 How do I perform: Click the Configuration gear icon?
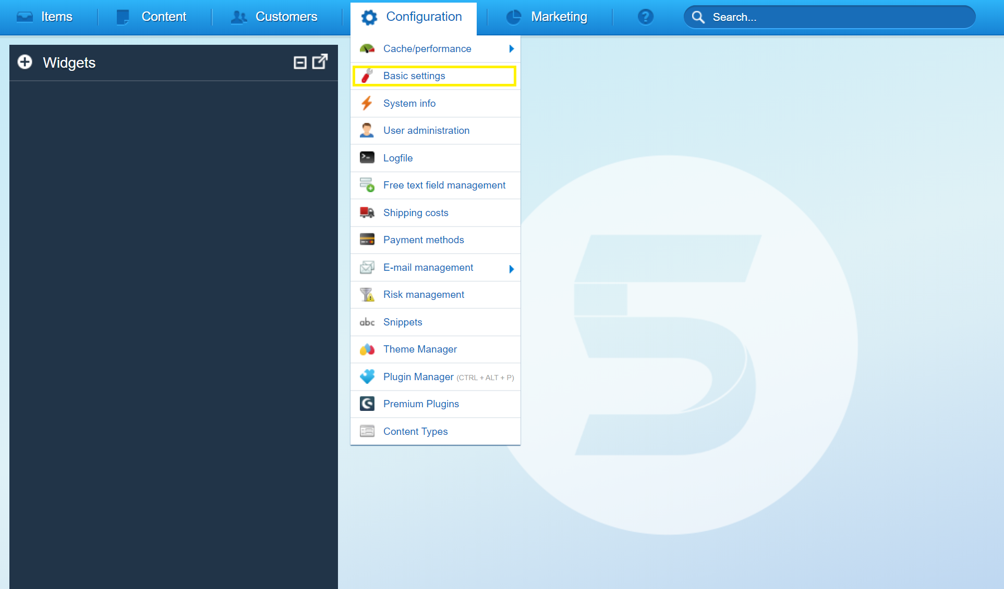369,17
